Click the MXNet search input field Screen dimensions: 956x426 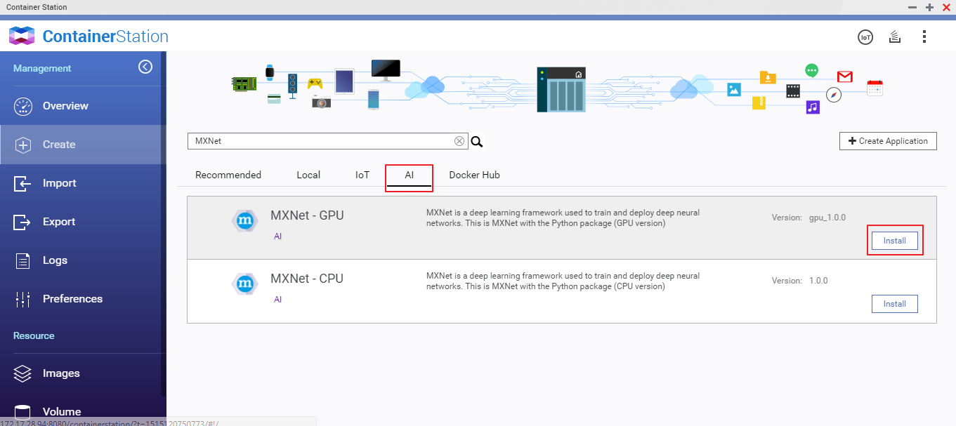320,141
